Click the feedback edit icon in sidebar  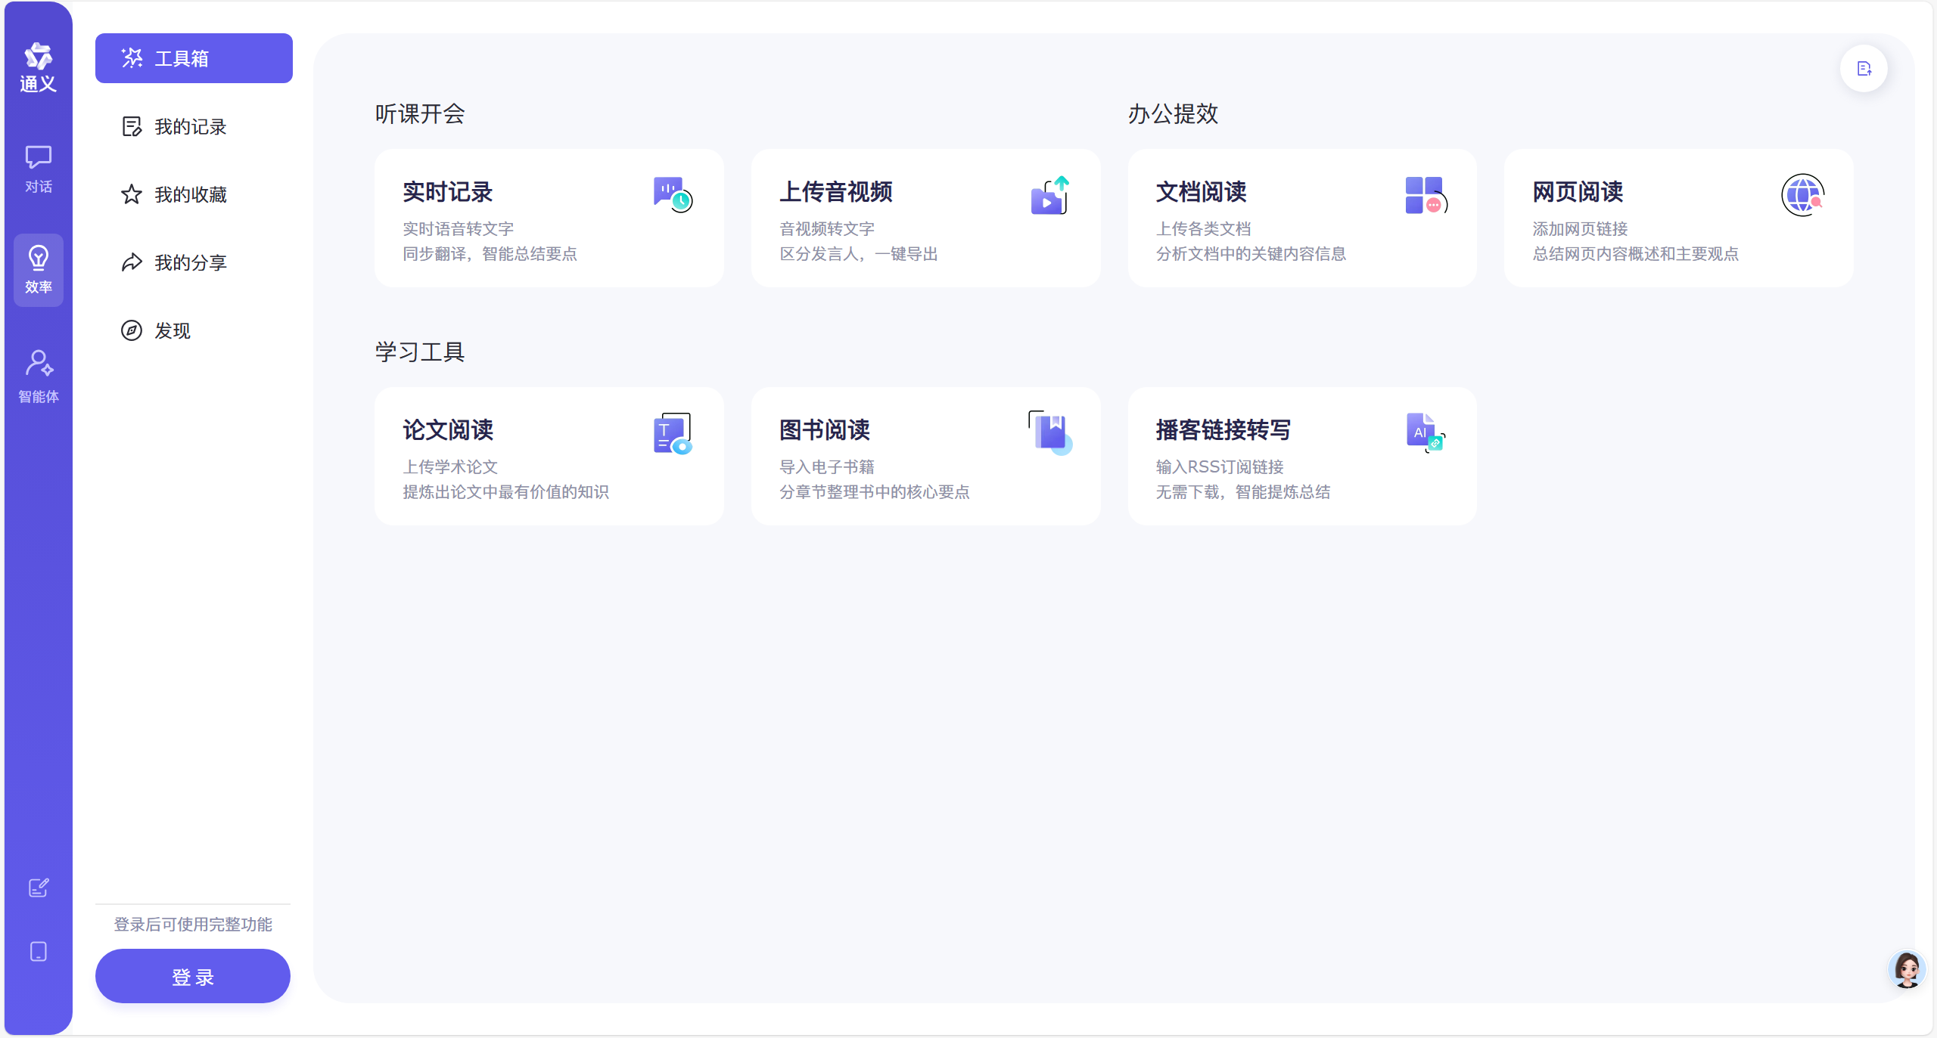[38, 888]
